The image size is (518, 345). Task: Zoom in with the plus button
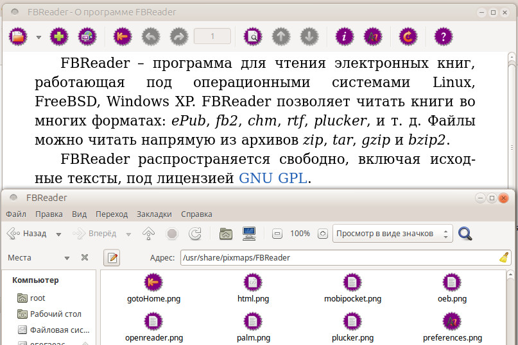(322, 234)
